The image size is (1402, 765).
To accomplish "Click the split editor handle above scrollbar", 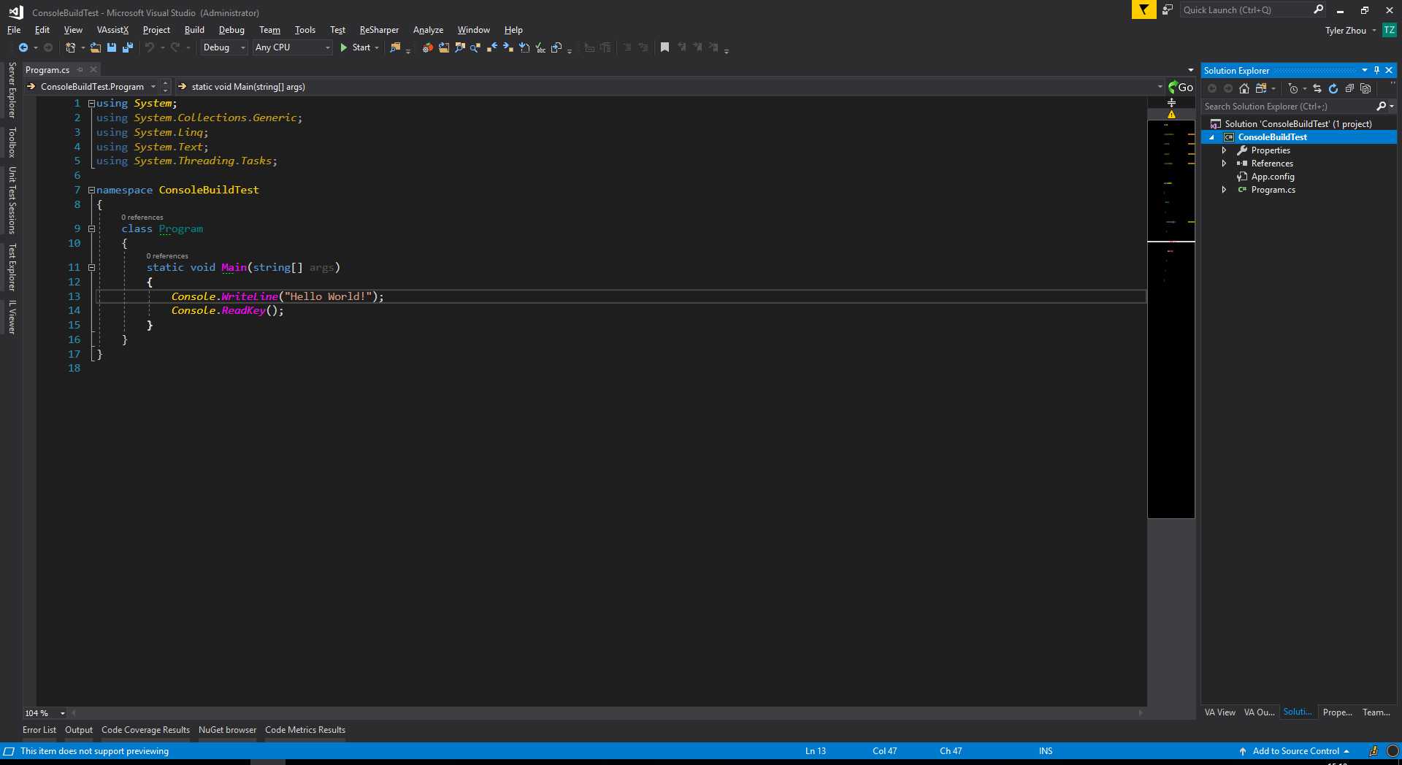I will (1171, 103).
